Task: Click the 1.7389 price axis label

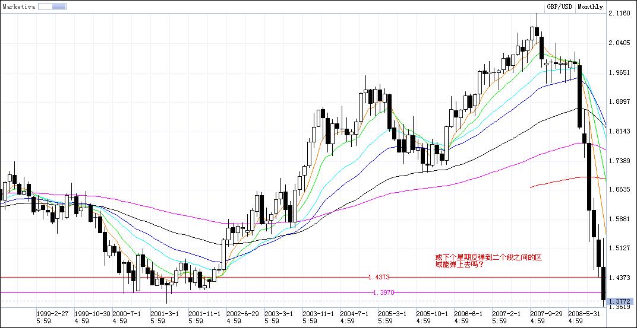Action: 619,161
